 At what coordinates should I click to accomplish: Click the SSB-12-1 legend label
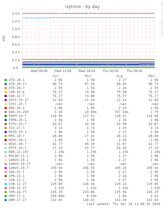point(17,180)
